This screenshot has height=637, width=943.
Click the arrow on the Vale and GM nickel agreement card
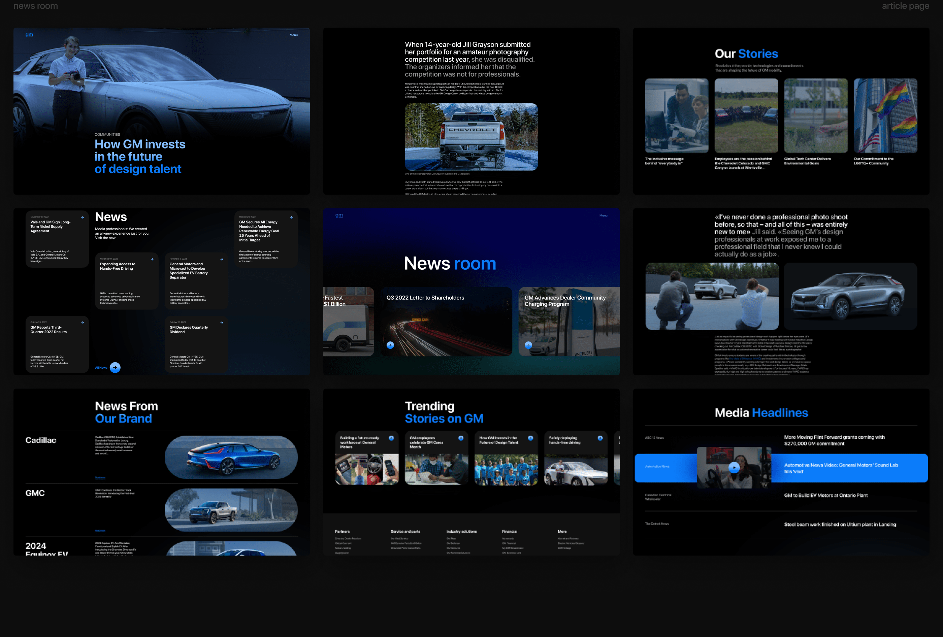(83, 217)
